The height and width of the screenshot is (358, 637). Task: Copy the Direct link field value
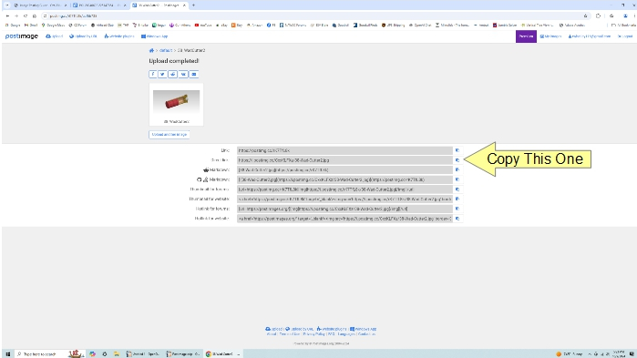point(457,160)
